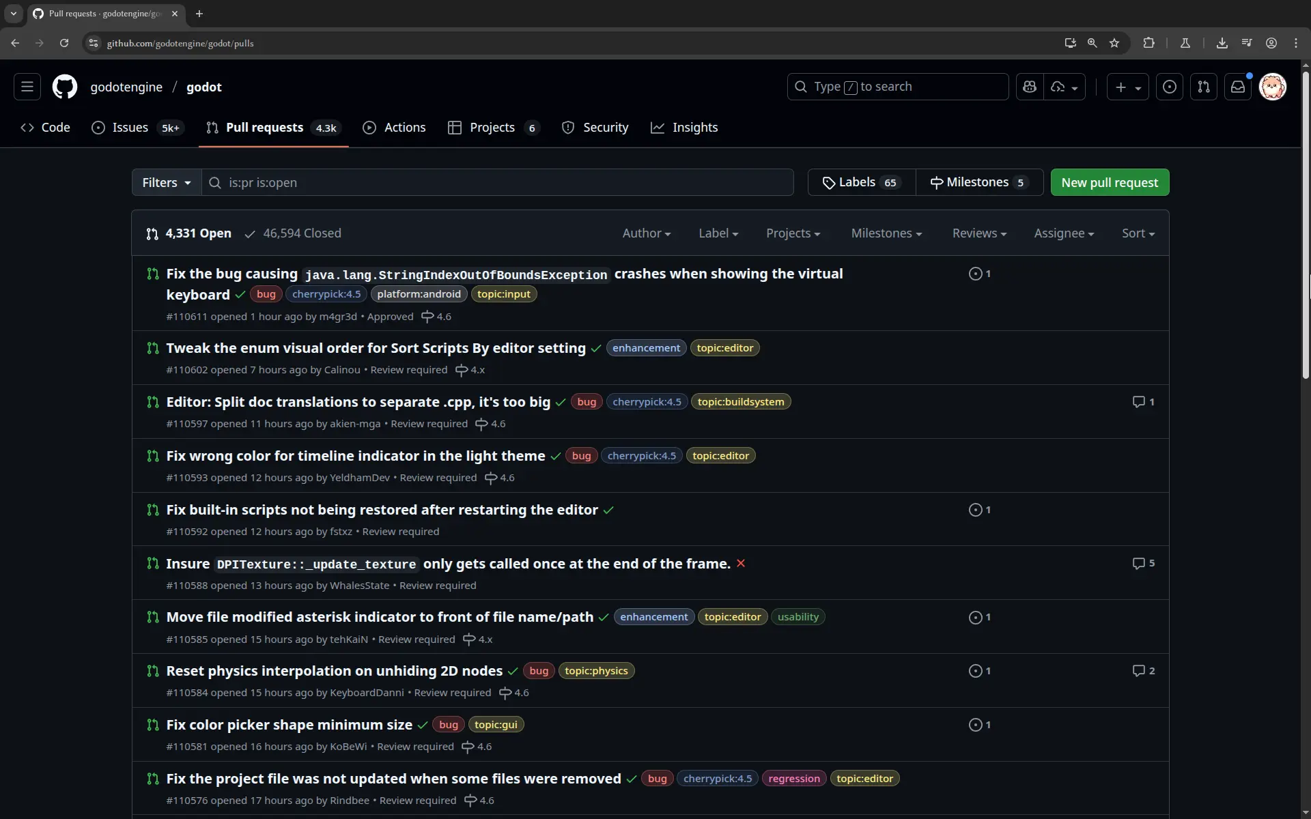Open PR about color picker shape minimum size
The height and width of the screenshot is (819, 1311).
point(290,725)
